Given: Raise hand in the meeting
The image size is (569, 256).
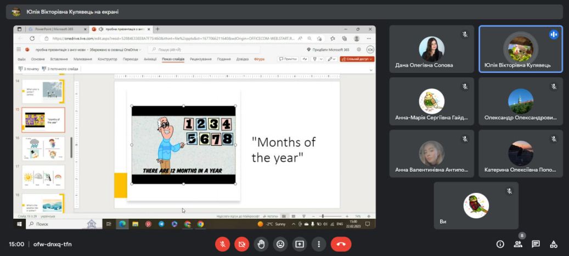Looking at the screenshot, I should tap(261, 244).
